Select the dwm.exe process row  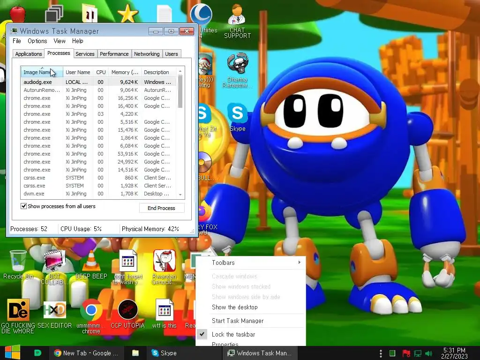coord(98,194)
